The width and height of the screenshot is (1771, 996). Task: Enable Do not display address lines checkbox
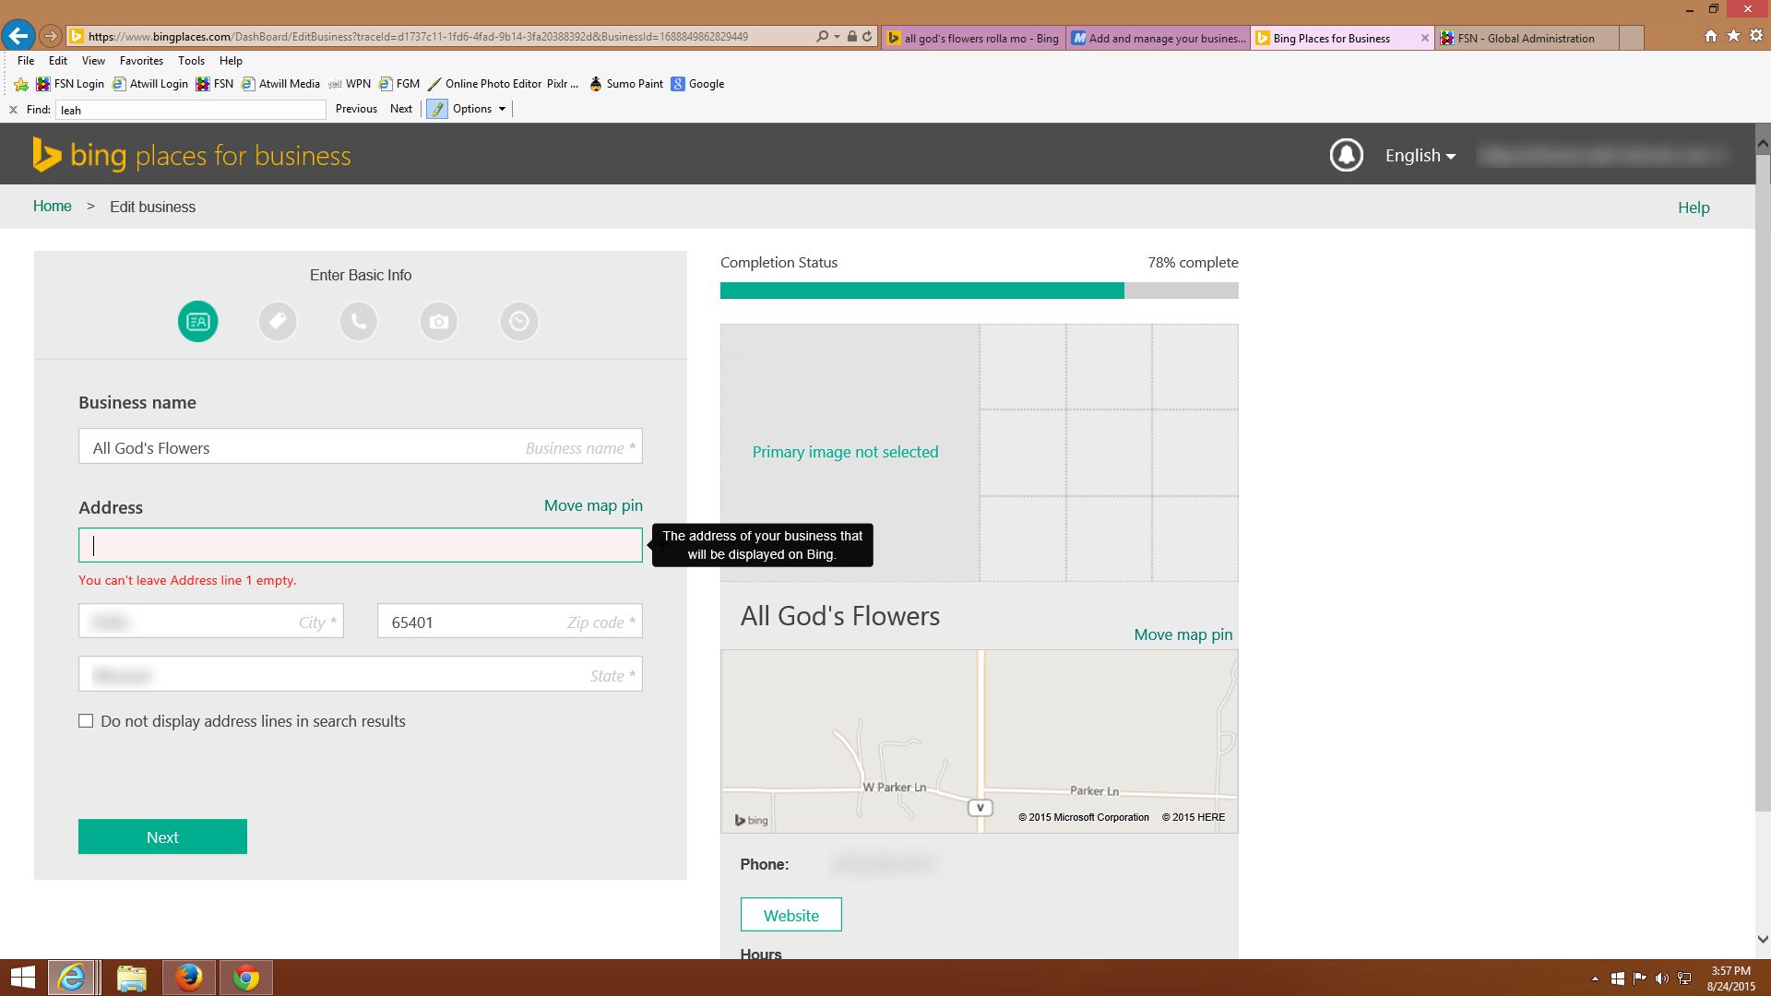point(86,721)
